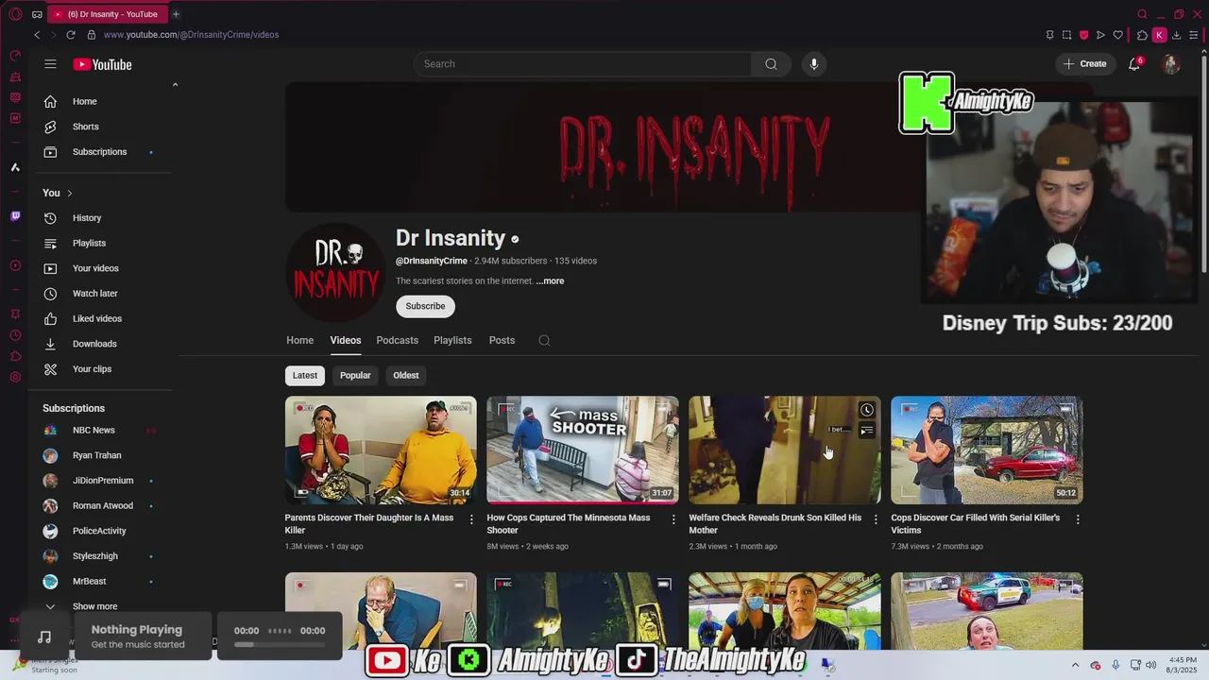The image size is (1209, 680).
Task: Open options for Minnesota Mass Shooter video
Action: pyautogui.click(x=673, y=519)
